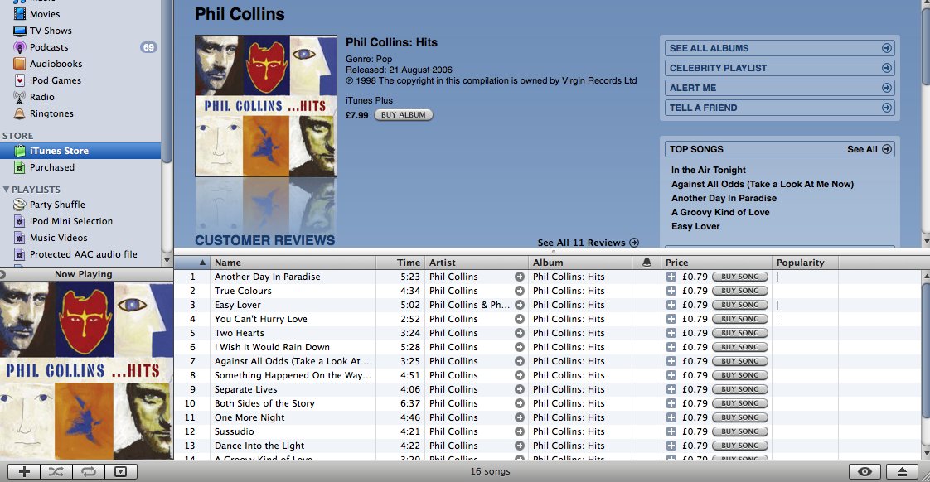Screen dimensions: 930x482
Task: Open TV Shows in the sidebar
Action: tap(51, 31)
